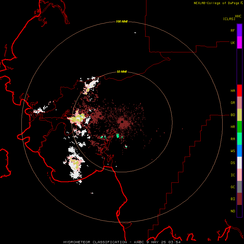Click the NEXLAB-College of DuPage credit text
Image resolution: width=244 pixels, height=244 pixels.
point(217,3)
